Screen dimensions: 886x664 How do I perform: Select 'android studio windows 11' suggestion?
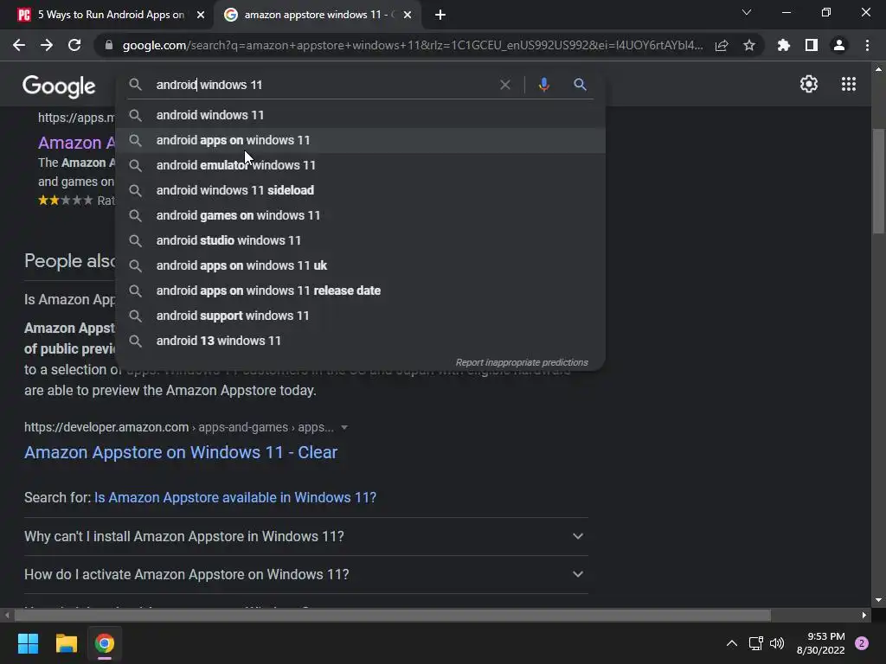pyautogui.click(x=361, y=240)
